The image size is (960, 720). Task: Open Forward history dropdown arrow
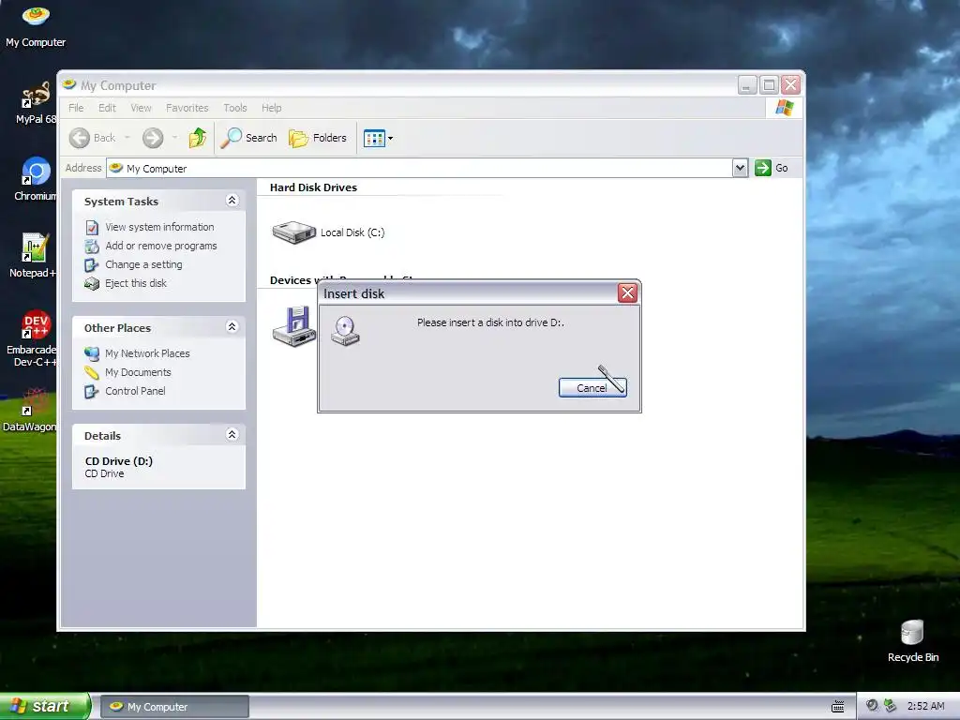[x=174, y=138]
